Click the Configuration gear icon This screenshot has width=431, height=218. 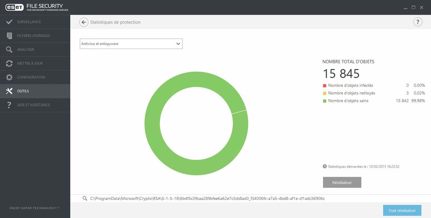(x=9, y=77)
